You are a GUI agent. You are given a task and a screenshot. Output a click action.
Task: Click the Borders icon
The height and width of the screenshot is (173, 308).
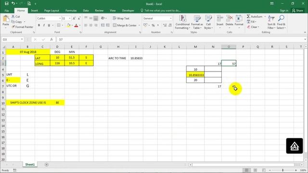(x=59, y=25)
